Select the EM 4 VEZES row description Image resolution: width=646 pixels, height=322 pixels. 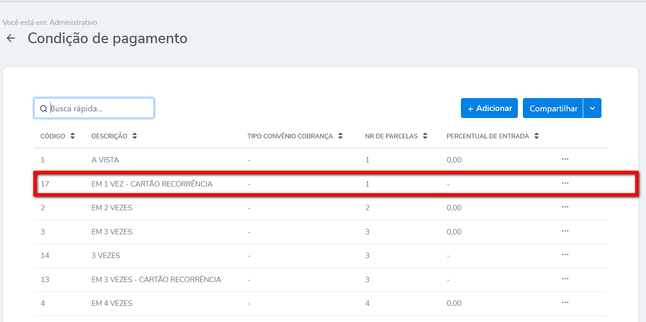click(x=112, y=303)
